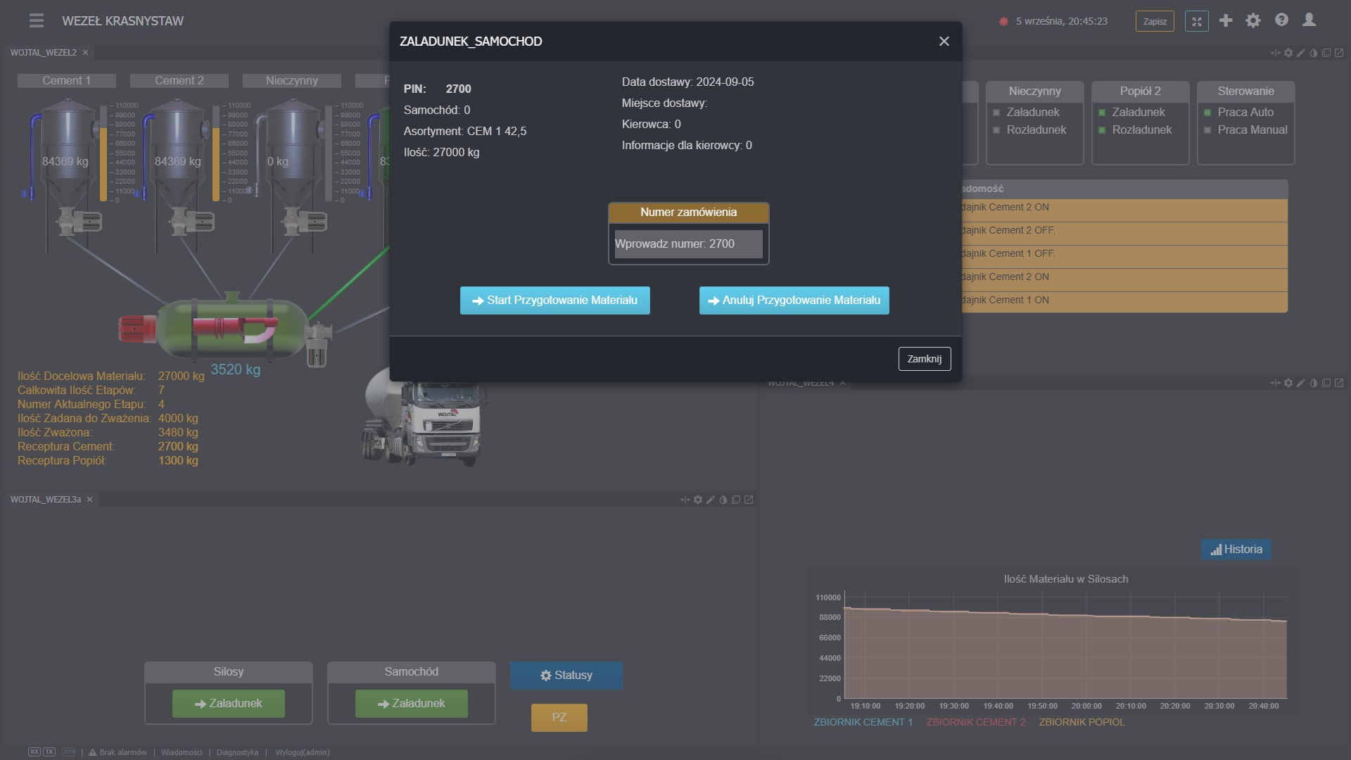Click the help question mark icon
The height and width of the screenshot is (760, 1351).
[1281, 20]
